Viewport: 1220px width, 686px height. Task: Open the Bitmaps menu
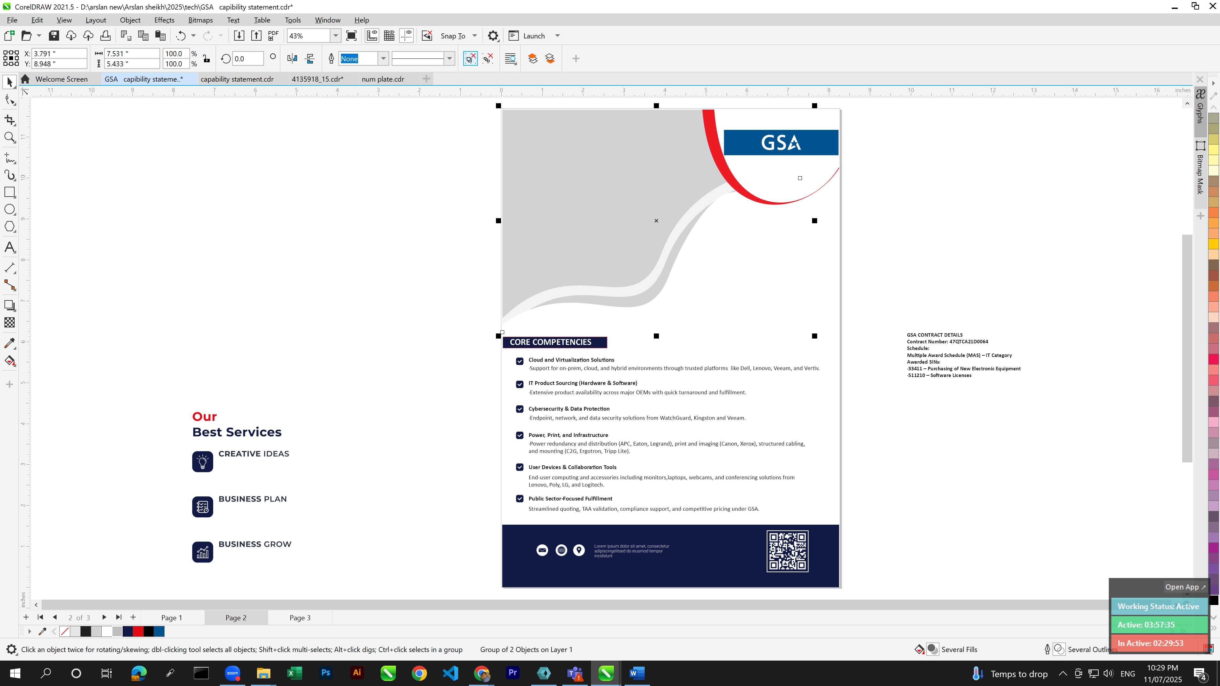click(x=200, y=20)
